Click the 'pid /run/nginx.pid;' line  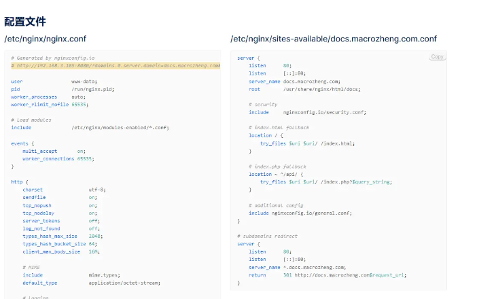tap(63, 90)
